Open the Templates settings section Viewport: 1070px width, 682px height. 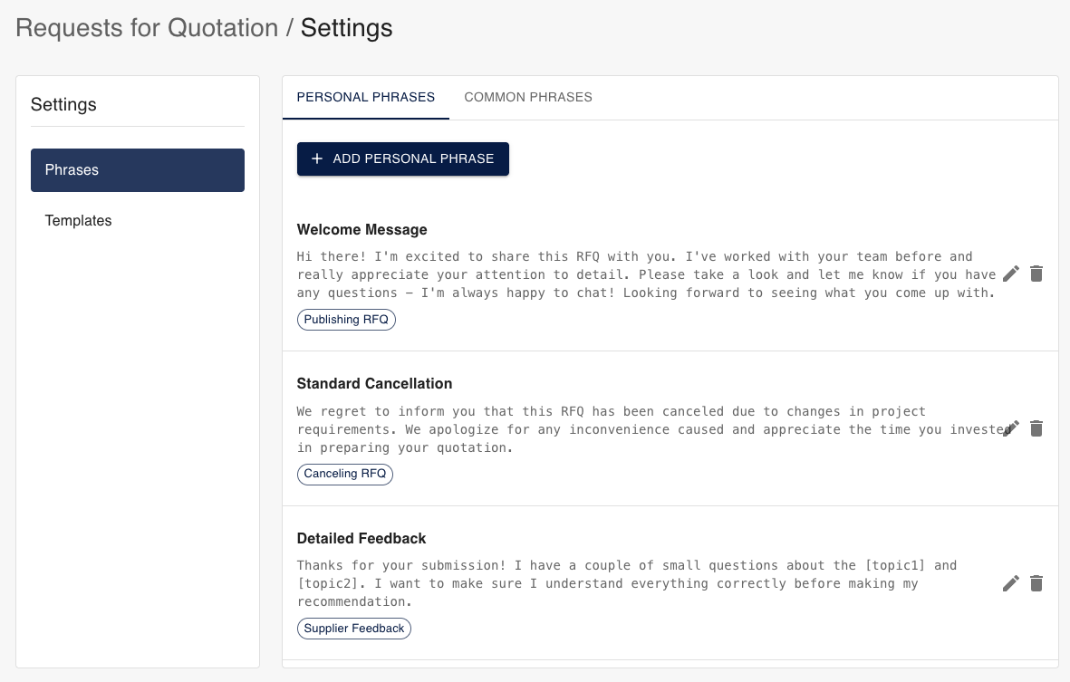[137, 220]
